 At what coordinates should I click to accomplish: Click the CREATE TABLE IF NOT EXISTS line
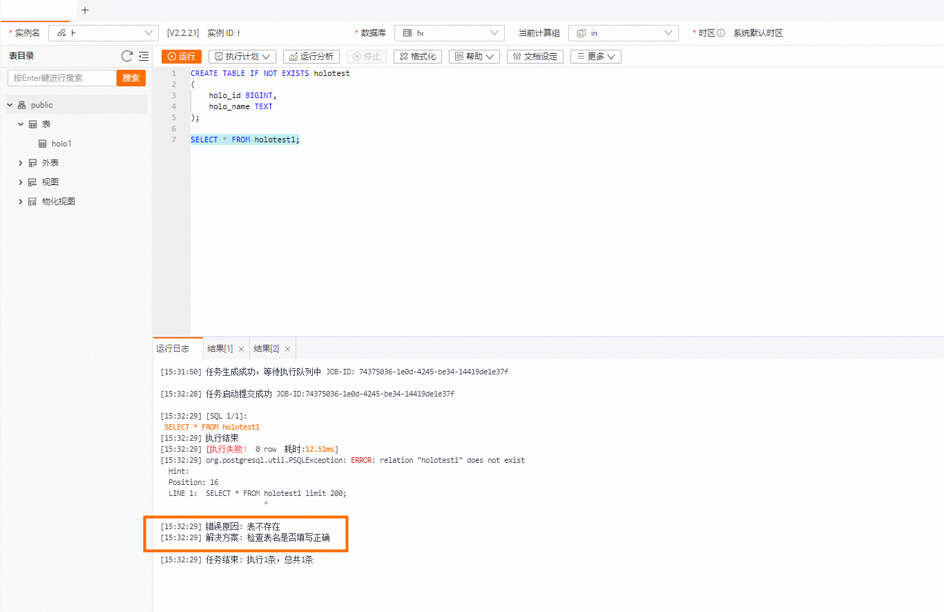pyautogui.click(x=270, y=73)
